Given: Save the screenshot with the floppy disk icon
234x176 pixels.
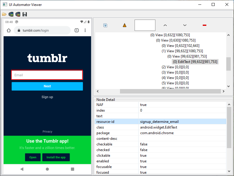Looking at the screenshot, I should pyautogui.click(x=25, y=14).
